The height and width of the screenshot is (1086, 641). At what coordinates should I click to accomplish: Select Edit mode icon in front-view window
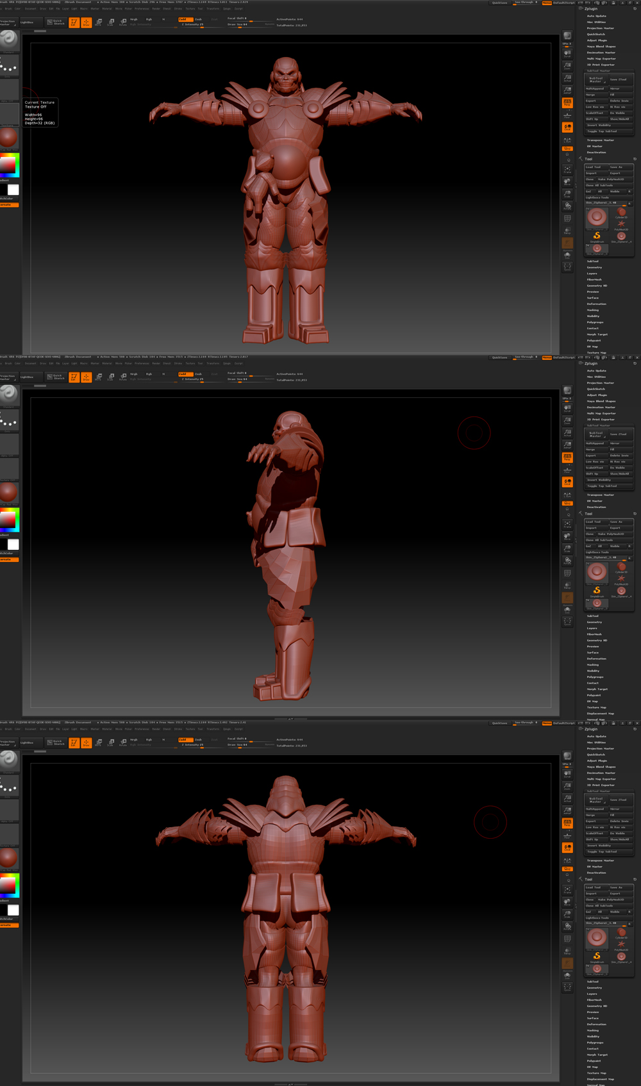pyautogui.click(x=74, y=22)
